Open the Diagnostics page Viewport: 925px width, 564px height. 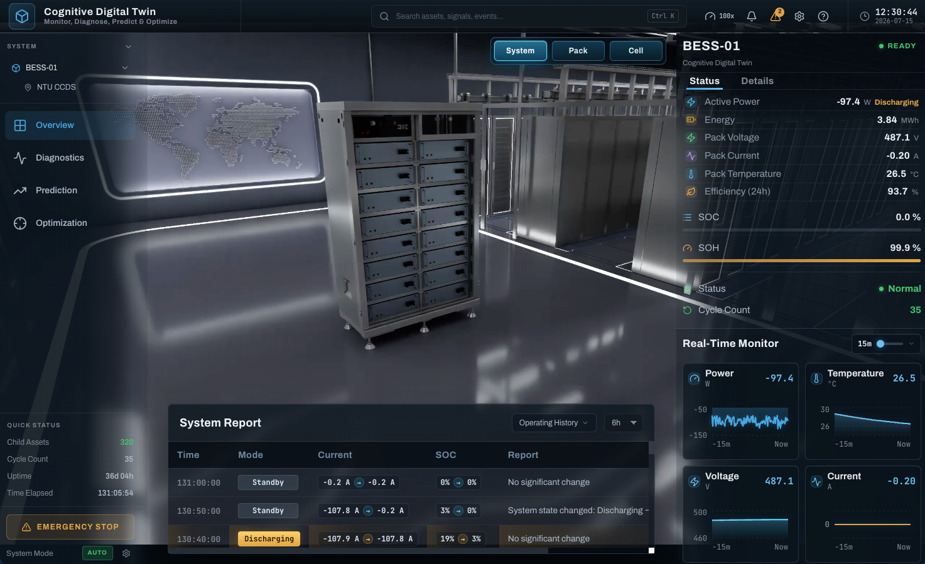point(70,158)
